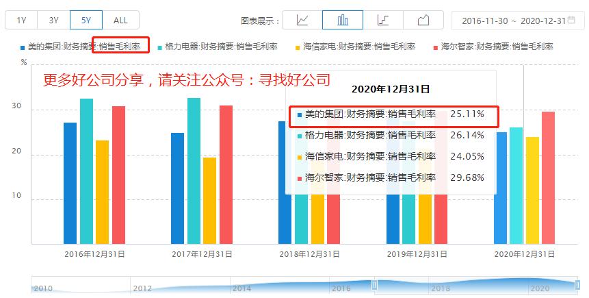589x298 pixels.
Task: Open calendar icon in date range field
Action: pos(571,20)
